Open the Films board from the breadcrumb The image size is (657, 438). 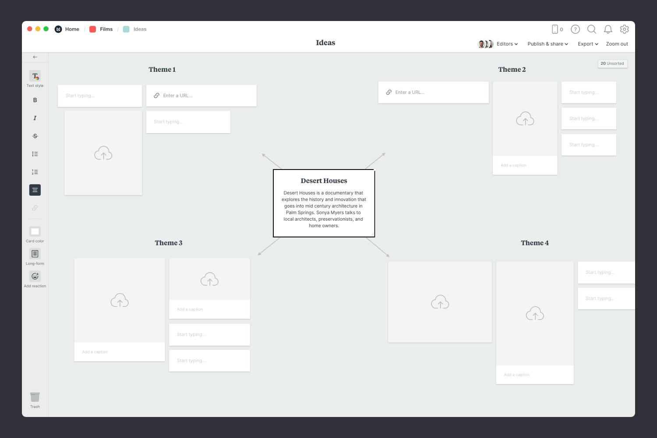coord(106,29)
